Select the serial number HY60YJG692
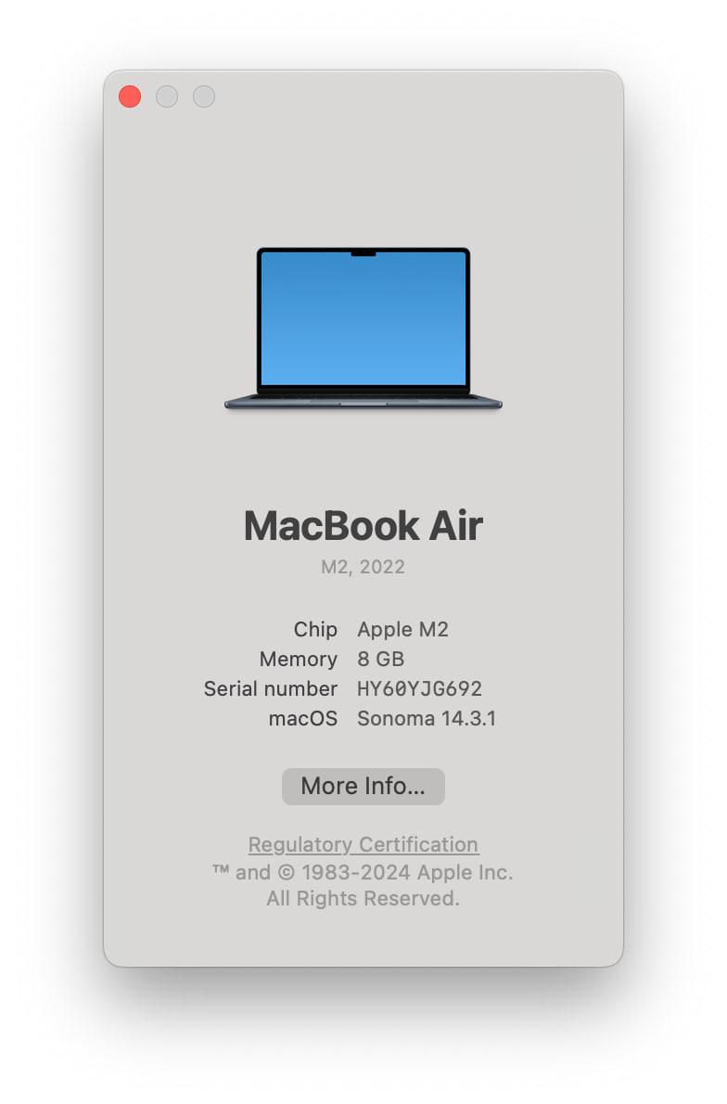 point(419,688)
